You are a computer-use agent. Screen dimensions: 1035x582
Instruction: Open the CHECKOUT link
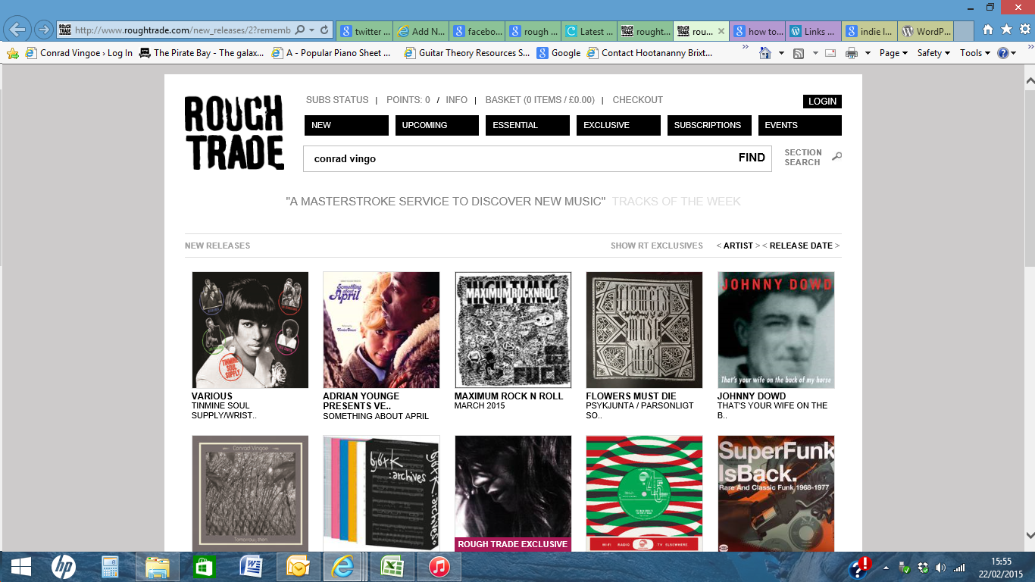pyautogui.click(x=637, y=100)
